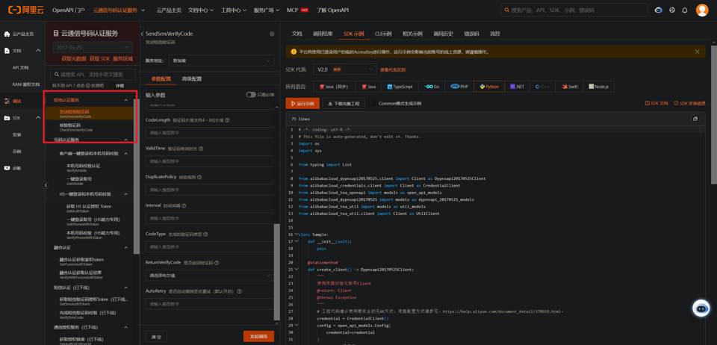
Task: Click the settings icon beside SendSmsVerifyCode
Action: pos(272,34)
